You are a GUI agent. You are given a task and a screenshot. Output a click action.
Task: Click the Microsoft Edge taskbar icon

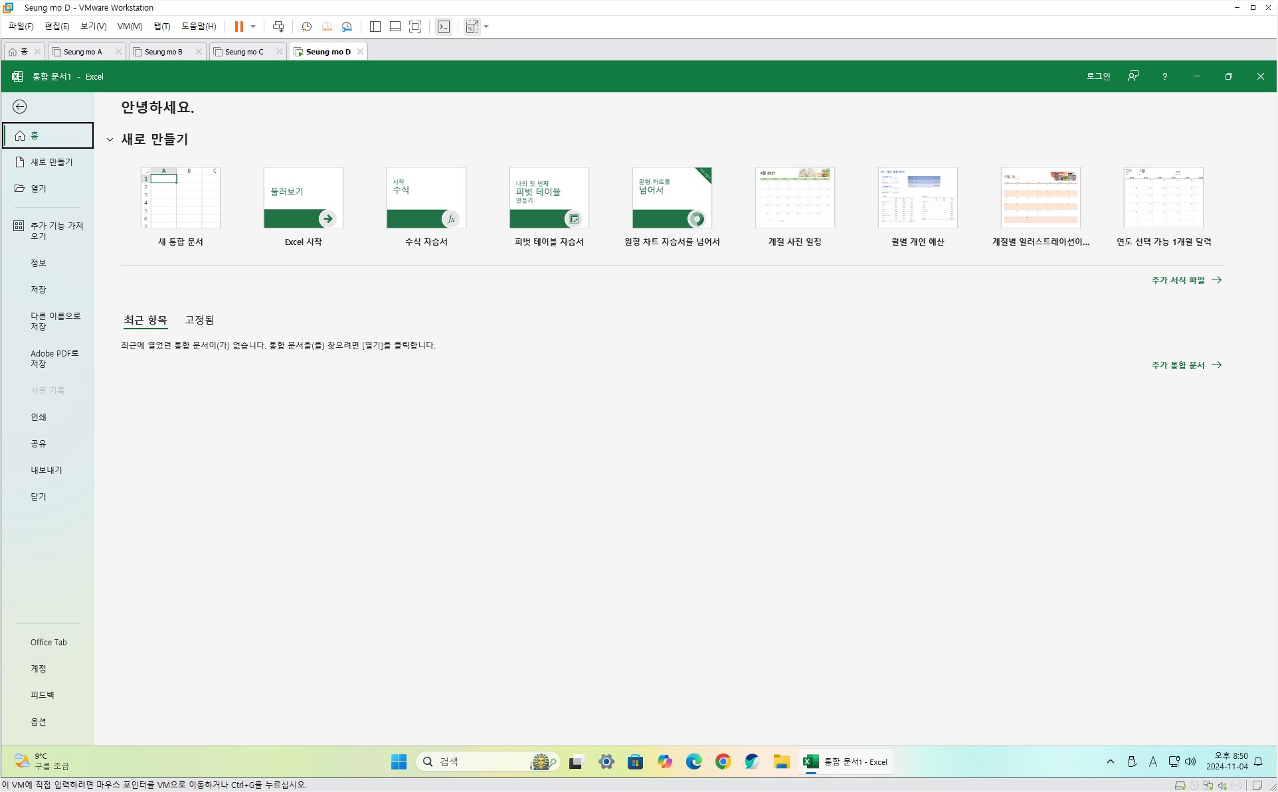[x=693, y=761]
